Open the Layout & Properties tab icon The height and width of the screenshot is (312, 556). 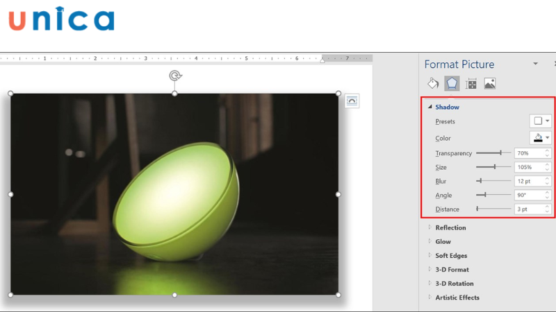click(x=471, y=84)
